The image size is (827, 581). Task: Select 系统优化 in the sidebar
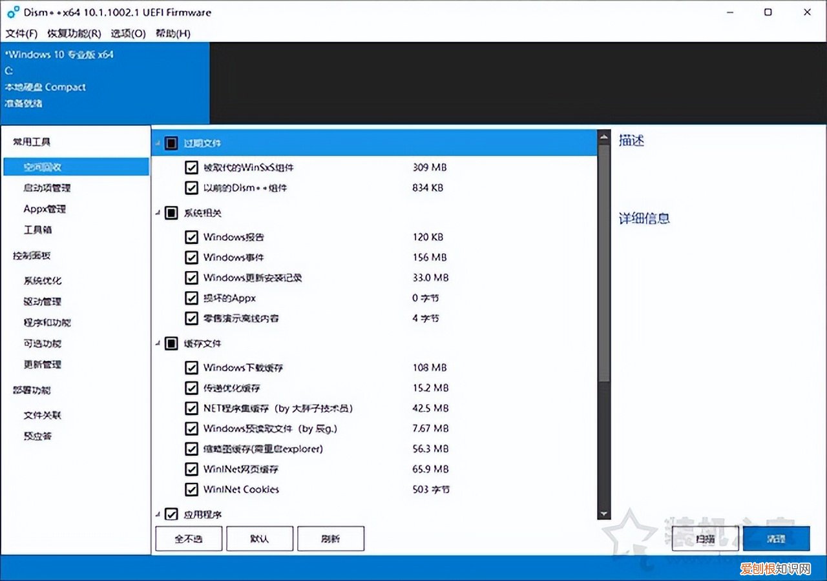tap(43, 281)
